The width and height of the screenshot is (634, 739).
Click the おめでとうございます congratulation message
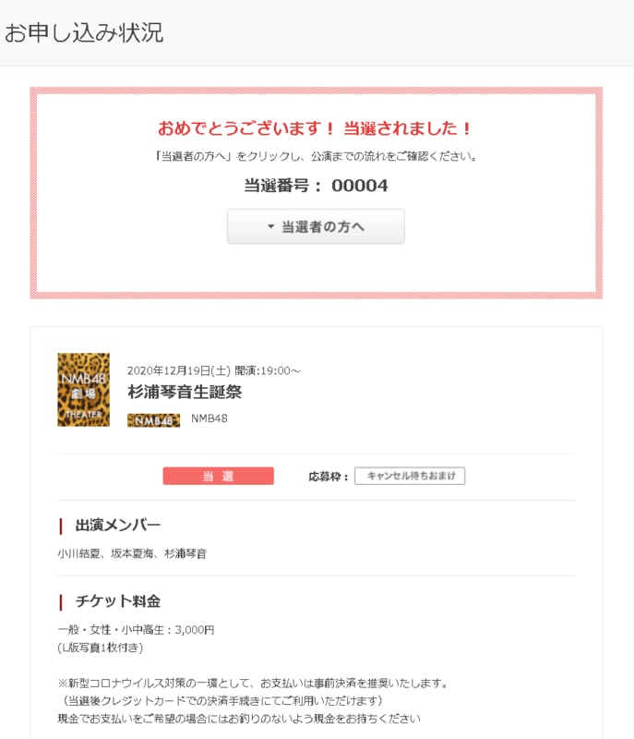316,128
